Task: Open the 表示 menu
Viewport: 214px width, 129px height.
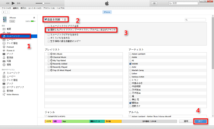Action: point(23,8)
